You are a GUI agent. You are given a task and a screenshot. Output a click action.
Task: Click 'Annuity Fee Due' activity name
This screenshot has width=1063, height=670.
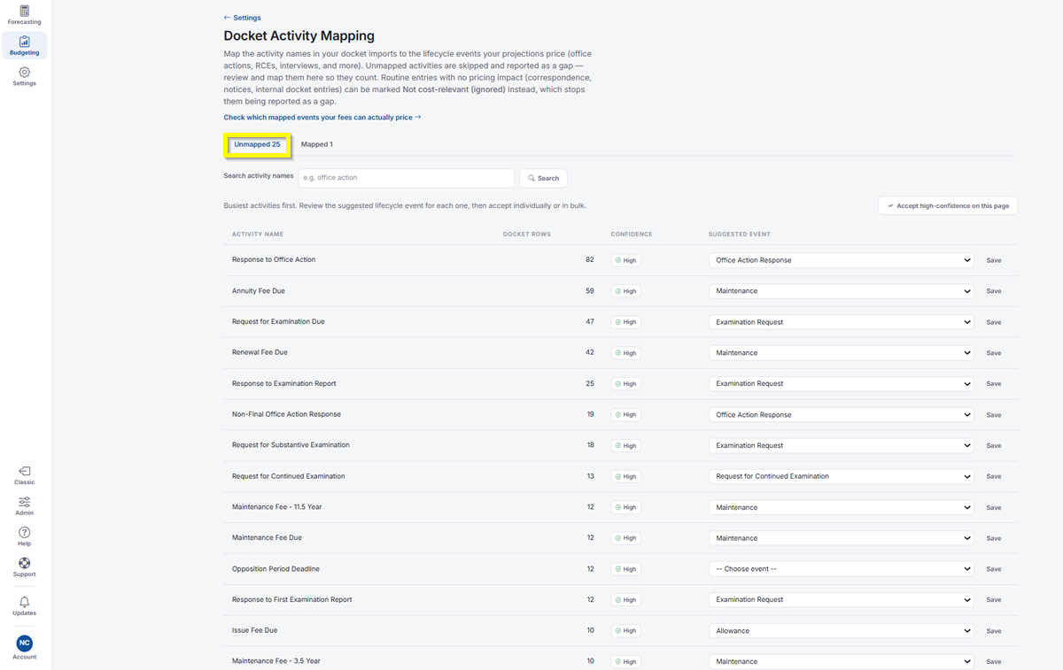point(259,291)
